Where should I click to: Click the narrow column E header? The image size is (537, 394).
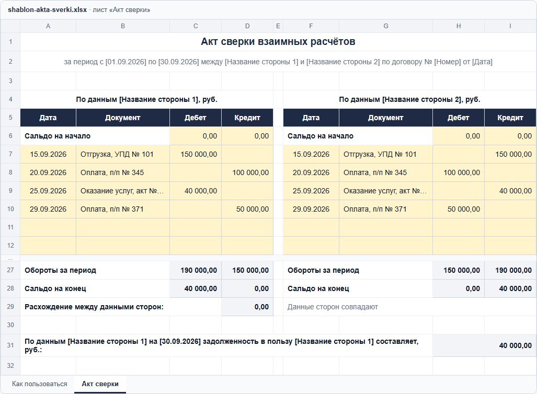[278, 26]
